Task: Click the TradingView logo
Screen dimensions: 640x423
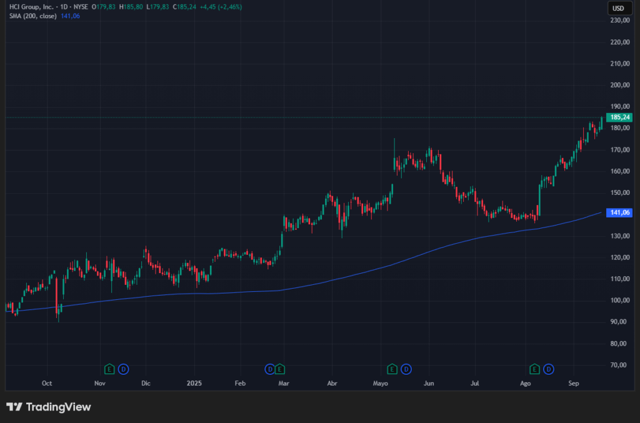Action: point(49,407)
